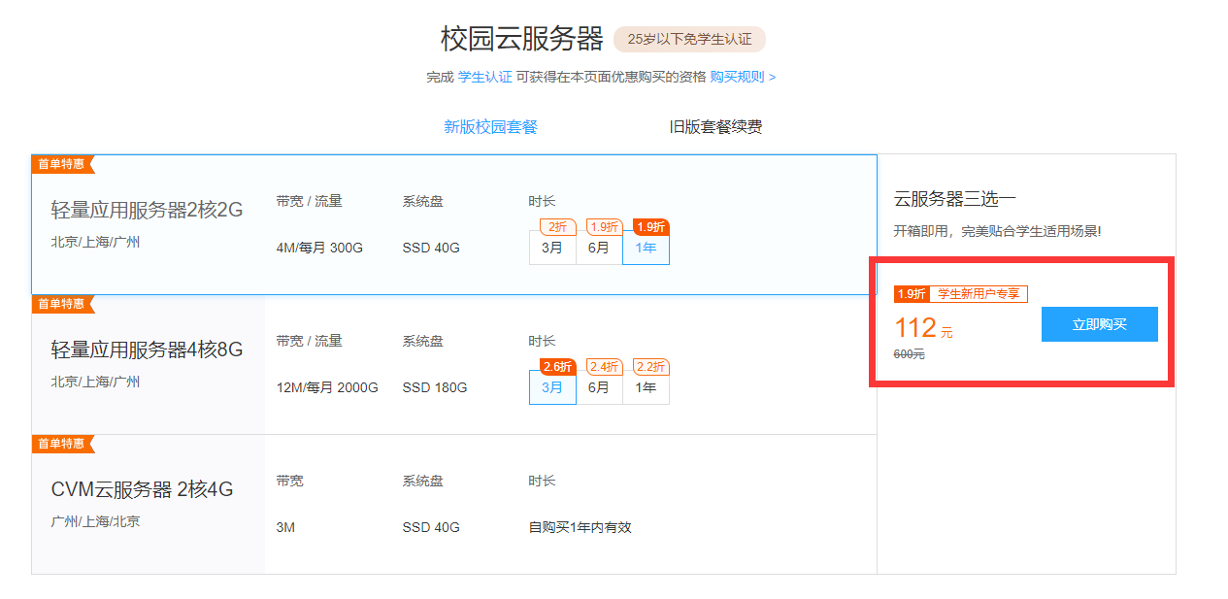Select 6月 duration for the 2核2G server
This screenshot has height=599, width=1228.
(599, 248)
